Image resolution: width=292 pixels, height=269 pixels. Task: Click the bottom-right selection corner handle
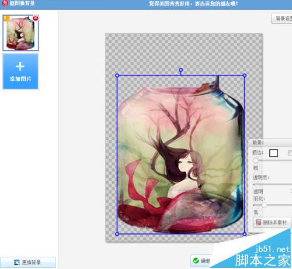[245, 234]
